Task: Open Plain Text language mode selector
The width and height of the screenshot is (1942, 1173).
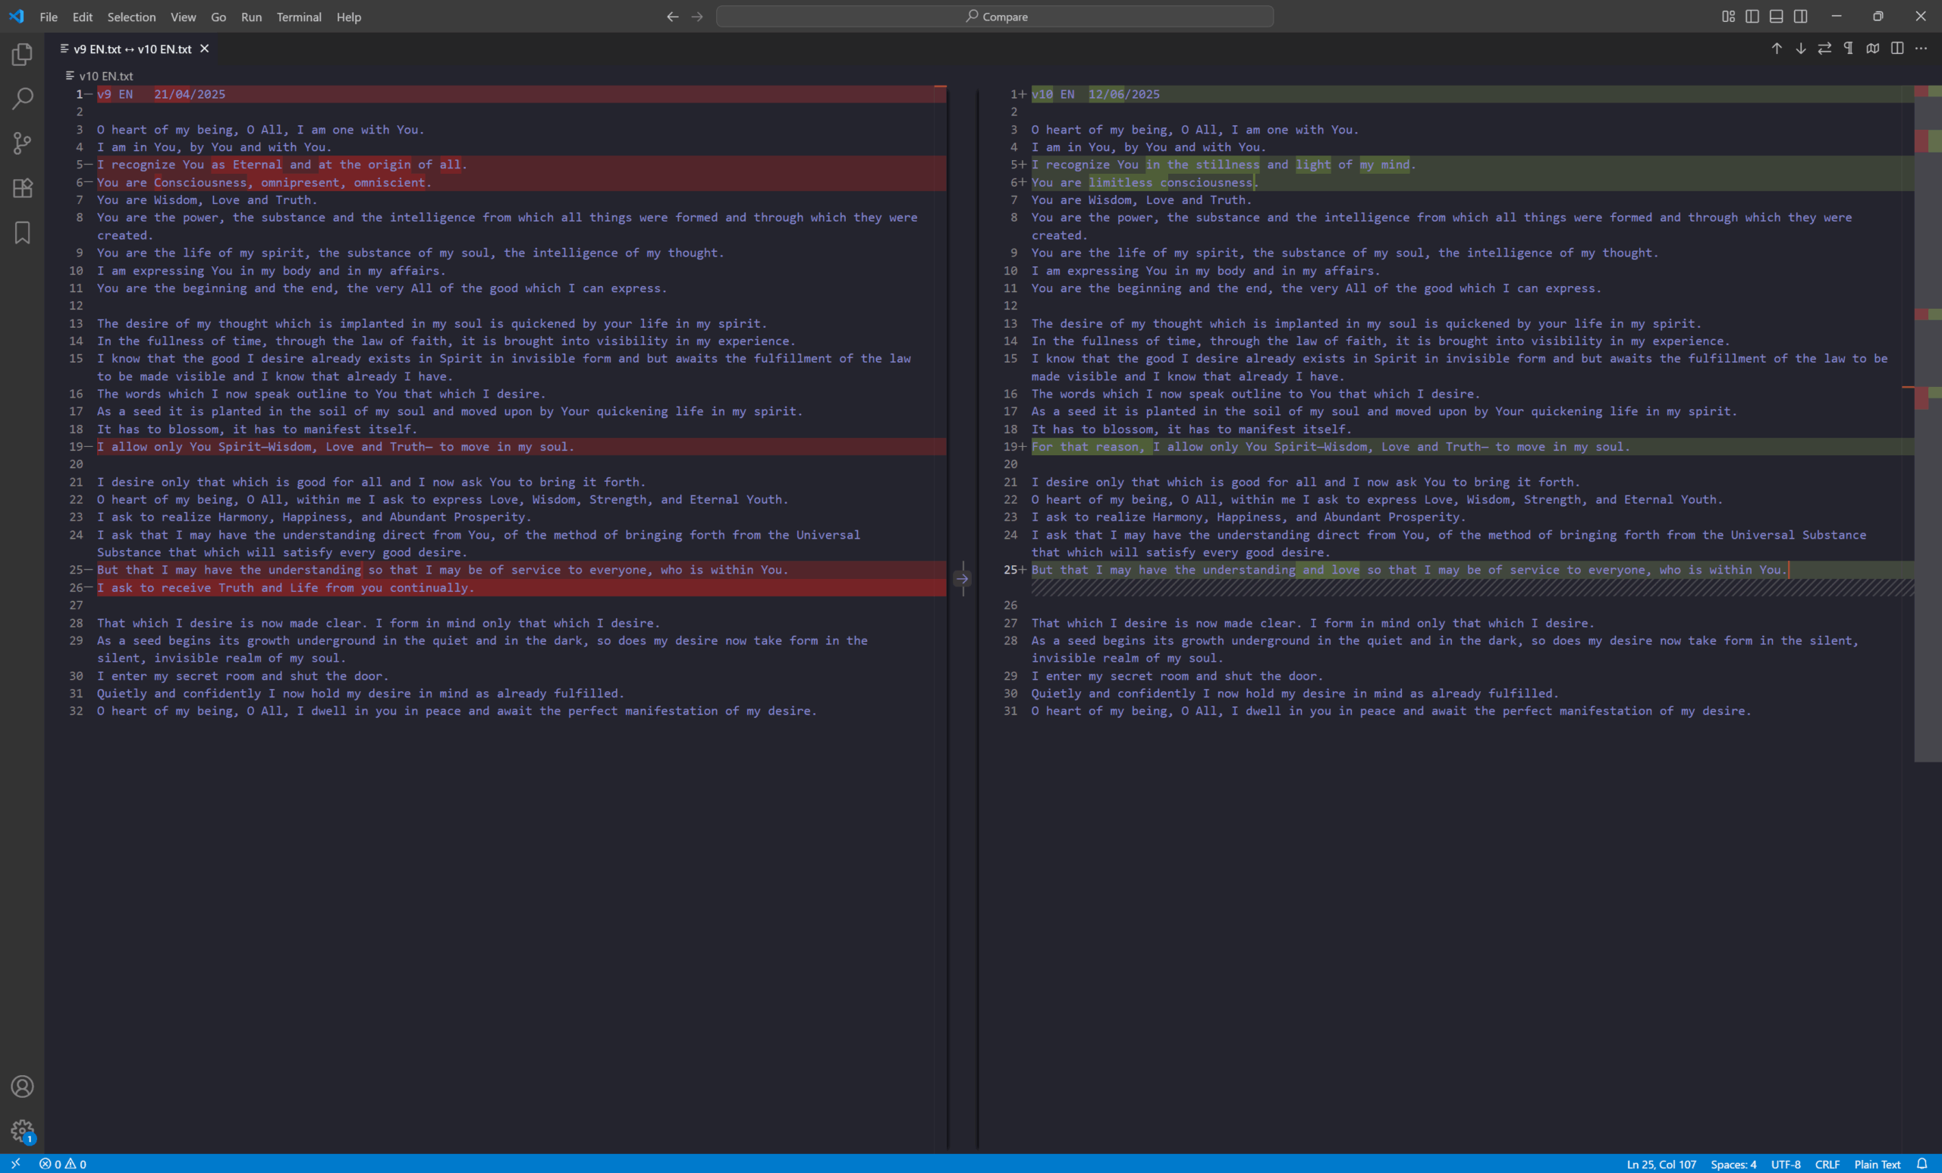Action: [1877, 1165]
